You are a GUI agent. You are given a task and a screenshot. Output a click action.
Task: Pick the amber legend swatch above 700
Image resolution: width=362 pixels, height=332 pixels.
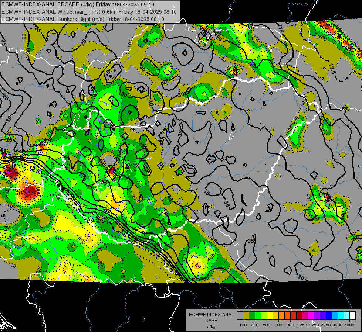275,315
